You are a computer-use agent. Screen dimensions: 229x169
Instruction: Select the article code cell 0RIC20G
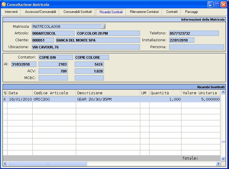click(x=54, y=99)
